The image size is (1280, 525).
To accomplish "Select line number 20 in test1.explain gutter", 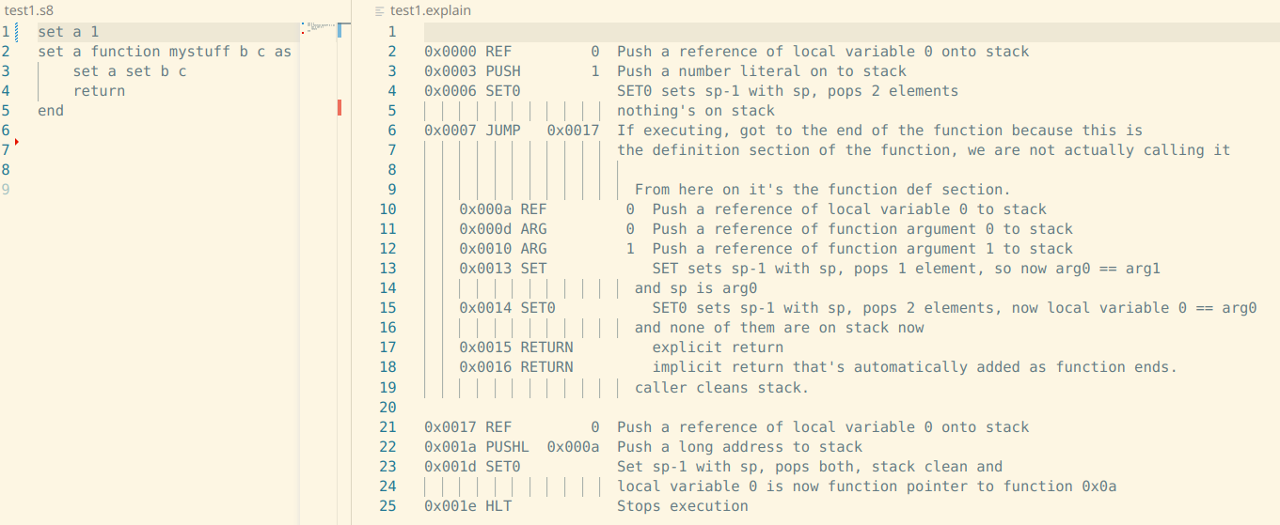I will pos(388,407).
